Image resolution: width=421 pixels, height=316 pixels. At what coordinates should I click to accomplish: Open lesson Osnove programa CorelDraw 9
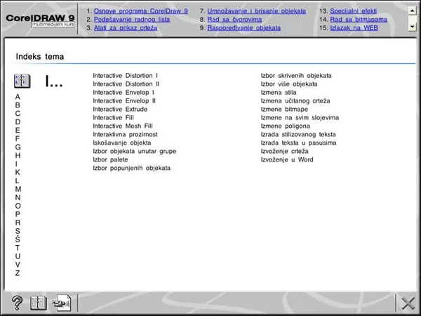(141, 11)
